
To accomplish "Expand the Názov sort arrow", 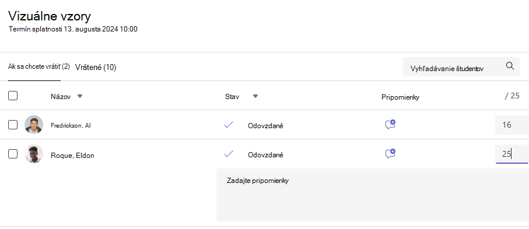I will (x=80, y=97).
